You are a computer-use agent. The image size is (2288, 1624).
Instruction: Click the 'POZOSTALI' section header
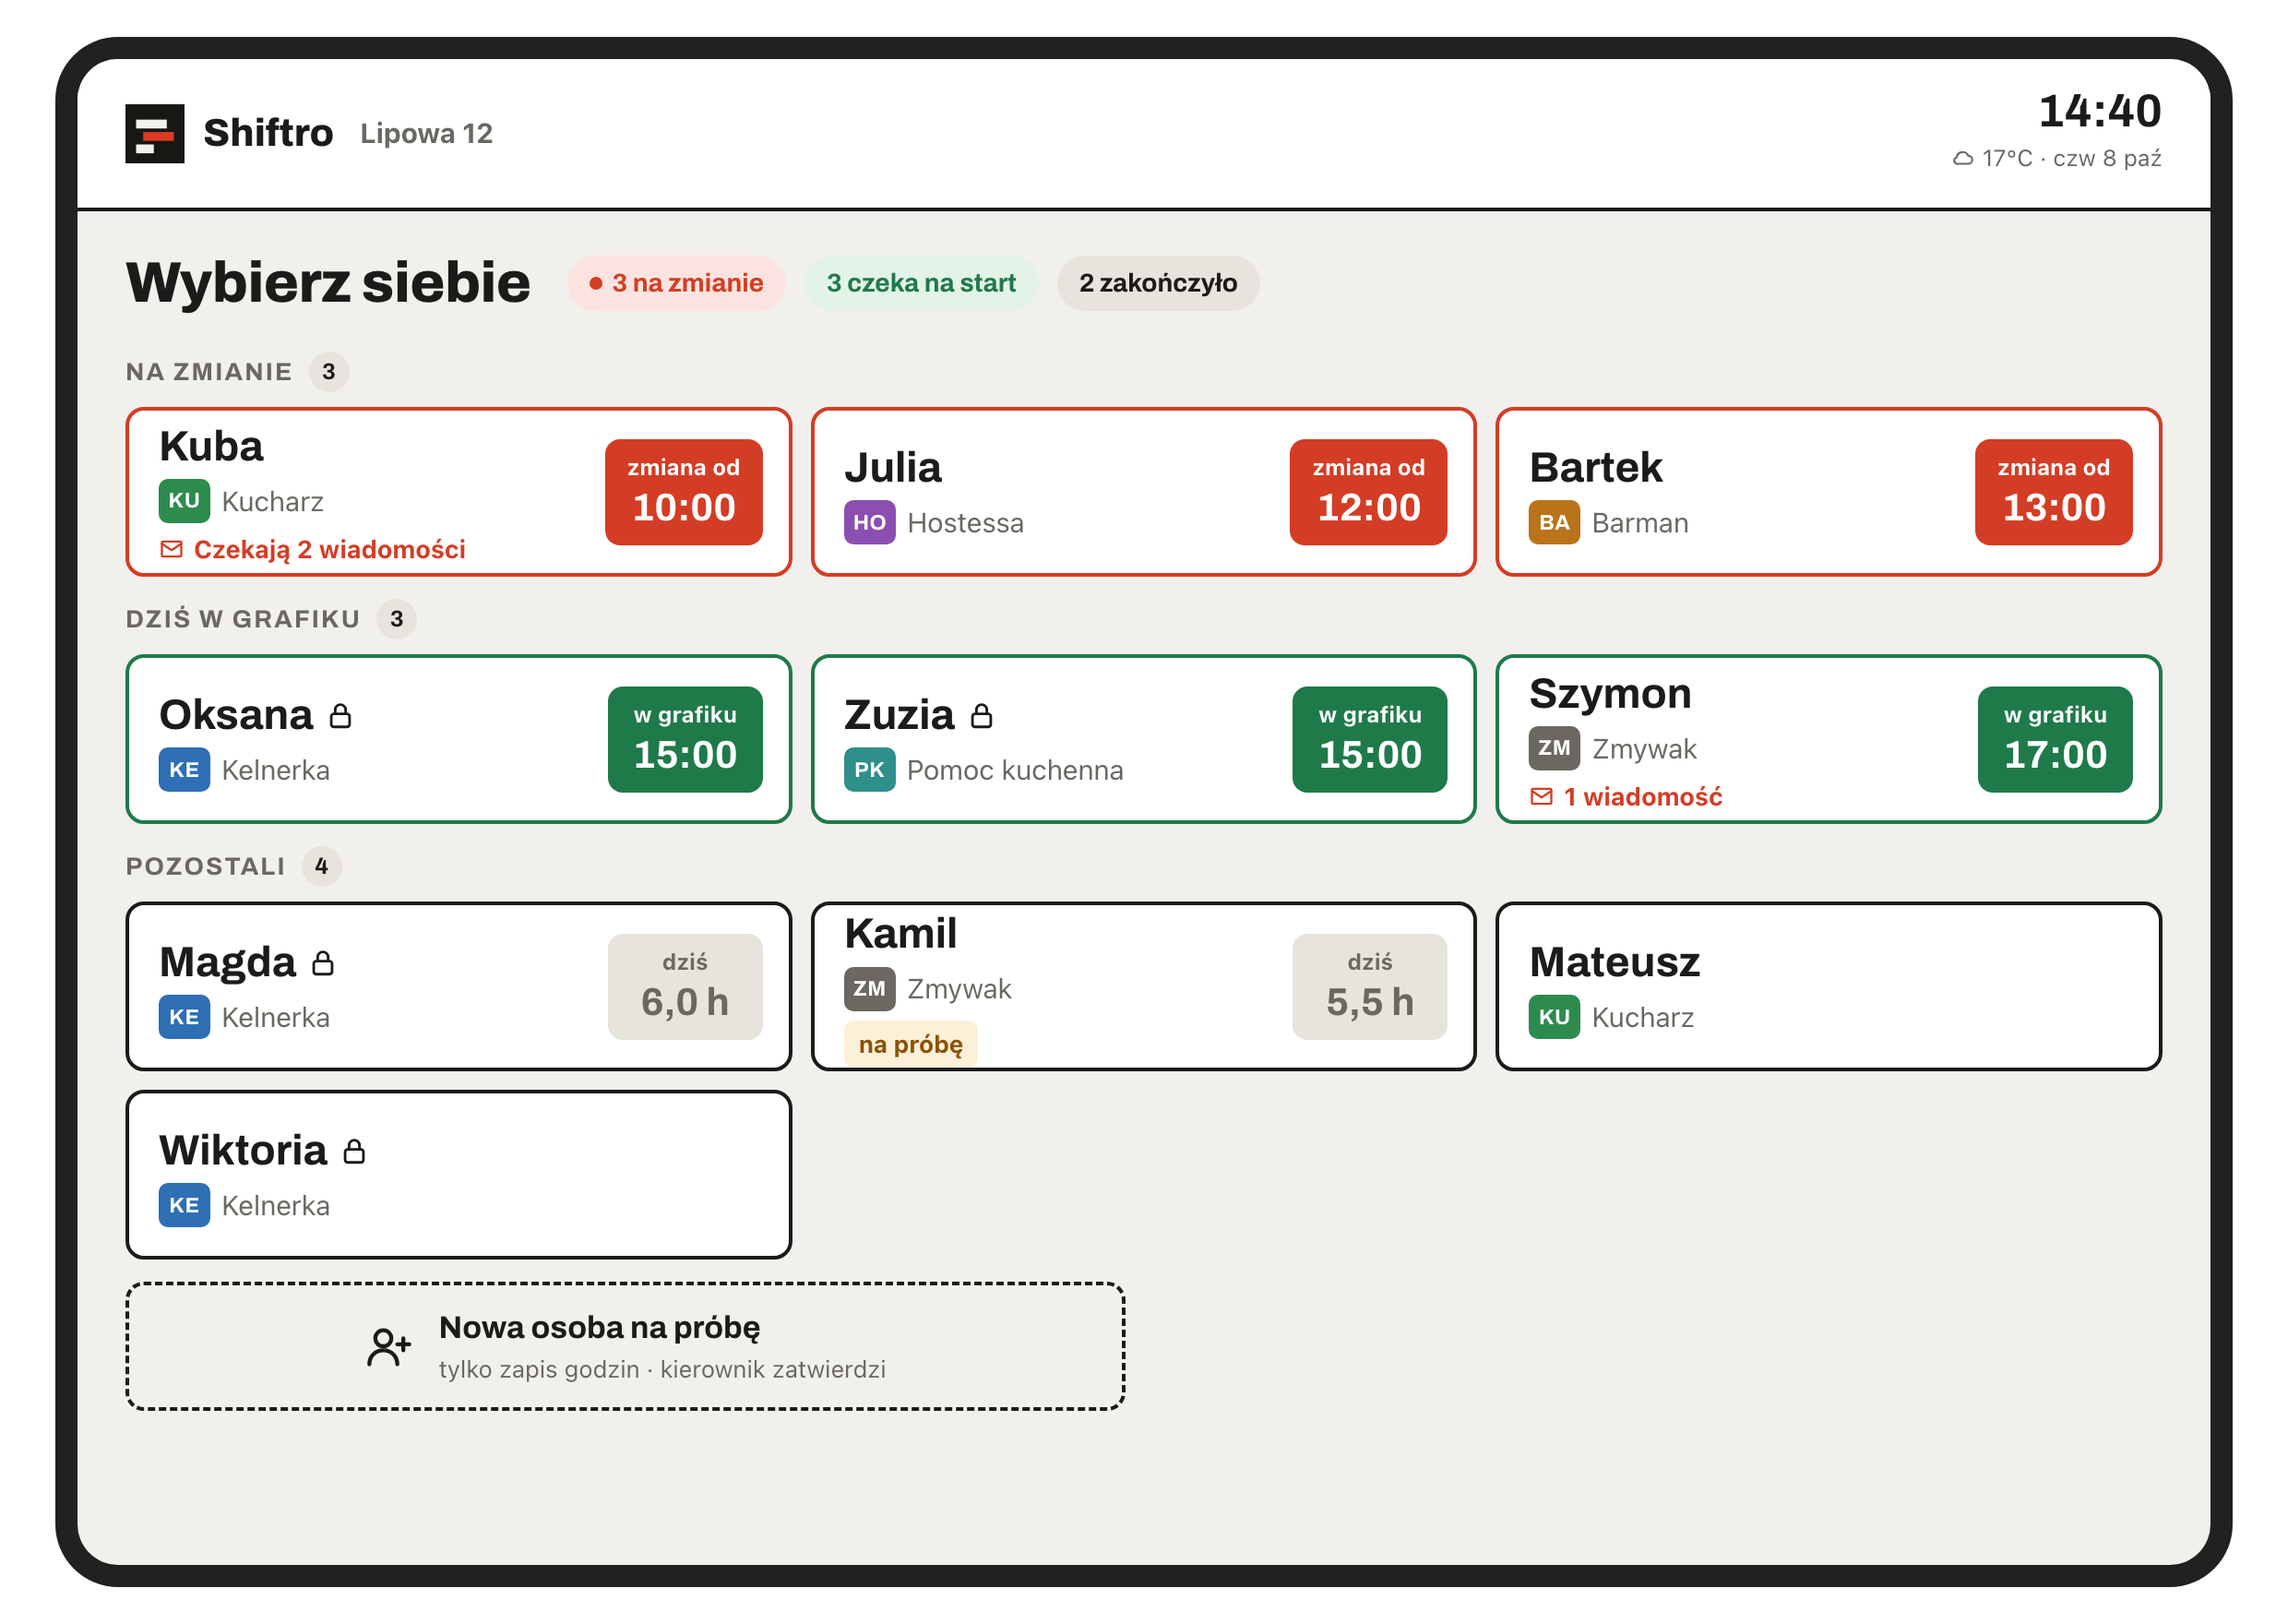click(x=205, y=866)
